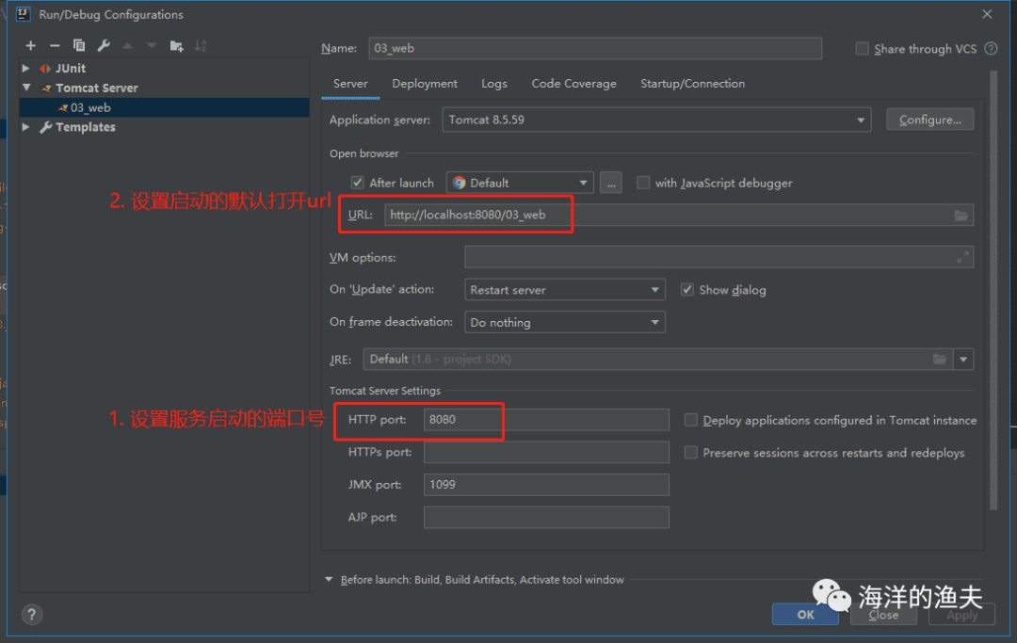
Task: Click Chrome icon in browser dropdown
Action: click(460, 183)
